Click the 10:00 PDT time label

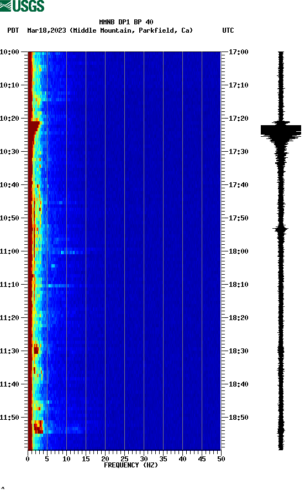click(9, 52)
